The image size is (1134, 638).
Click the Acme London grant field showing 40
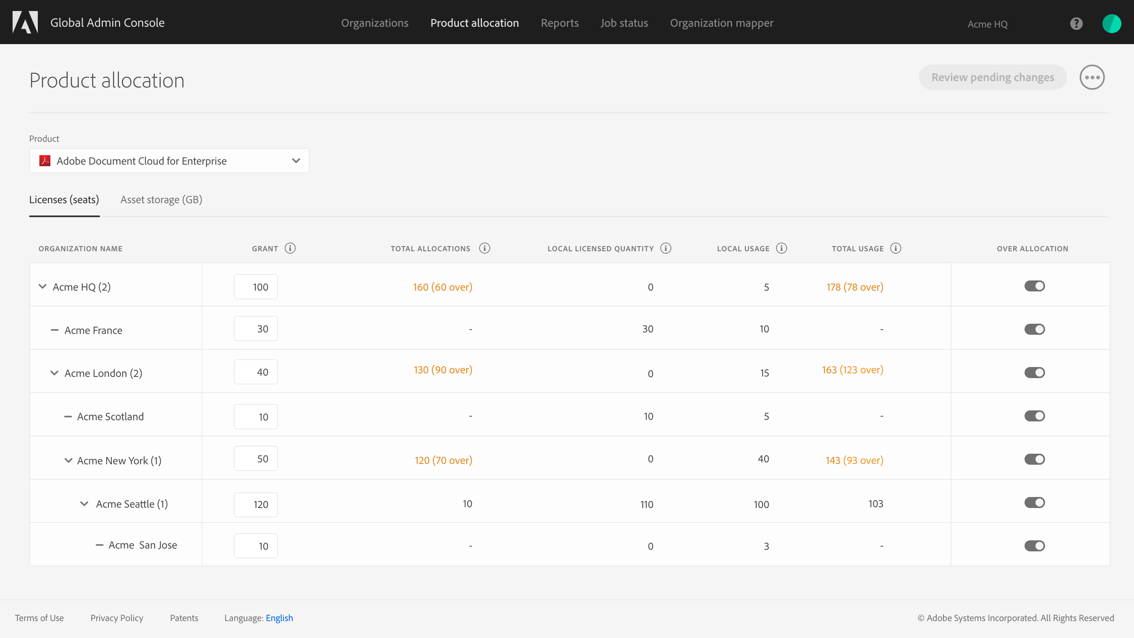click(256, 372)
